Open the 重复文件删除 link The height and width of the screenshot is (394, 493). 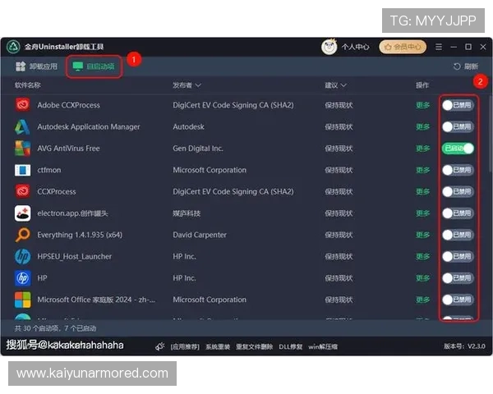click(x=254, y=346)
